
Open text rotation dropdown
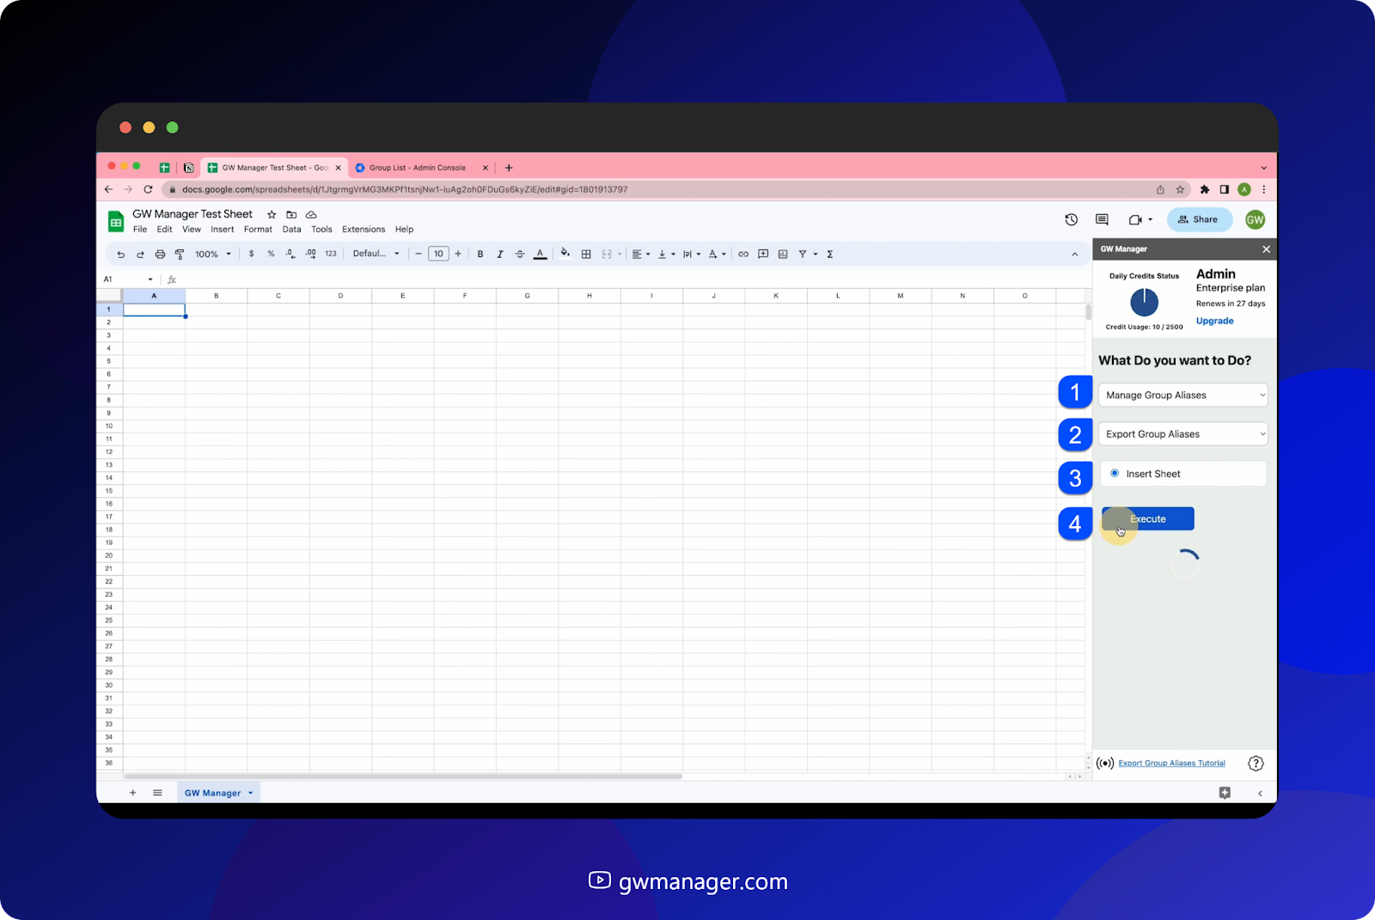718,255
